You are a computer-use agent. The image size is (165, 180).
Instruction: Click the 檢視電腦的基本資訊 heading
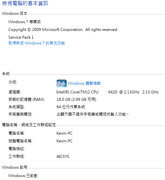click(25, 3)
